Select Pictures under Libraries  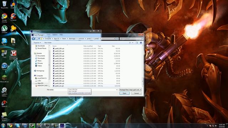[39, 63]
